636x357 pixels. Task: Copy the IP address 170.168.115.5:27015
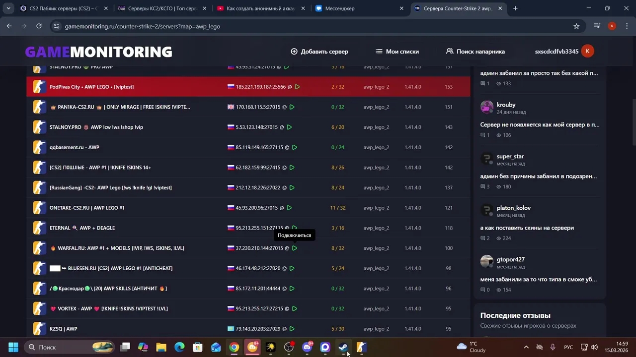click(284, 107)
